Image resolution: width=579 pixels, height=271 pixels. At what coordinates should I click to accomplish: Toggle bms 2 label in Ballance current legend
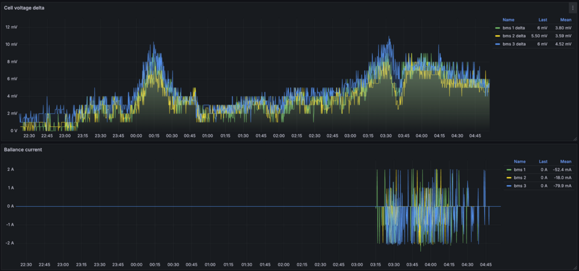(x=519, y=178)
